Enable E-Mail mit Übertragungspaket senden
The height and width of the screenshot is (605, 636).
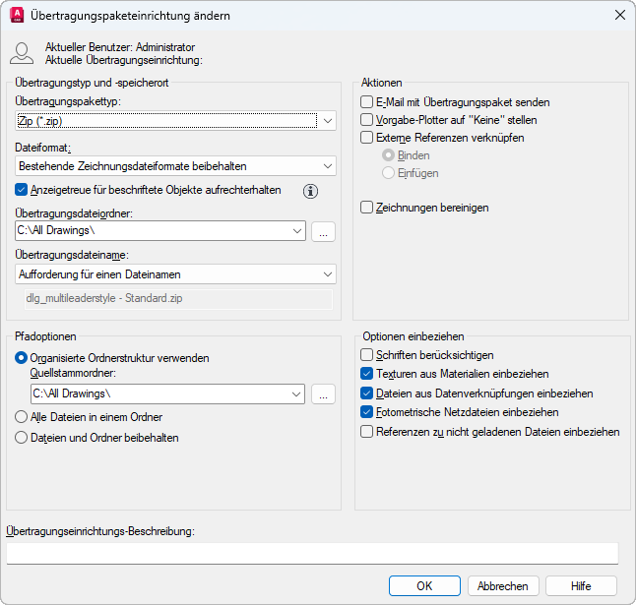pos(367,101)
